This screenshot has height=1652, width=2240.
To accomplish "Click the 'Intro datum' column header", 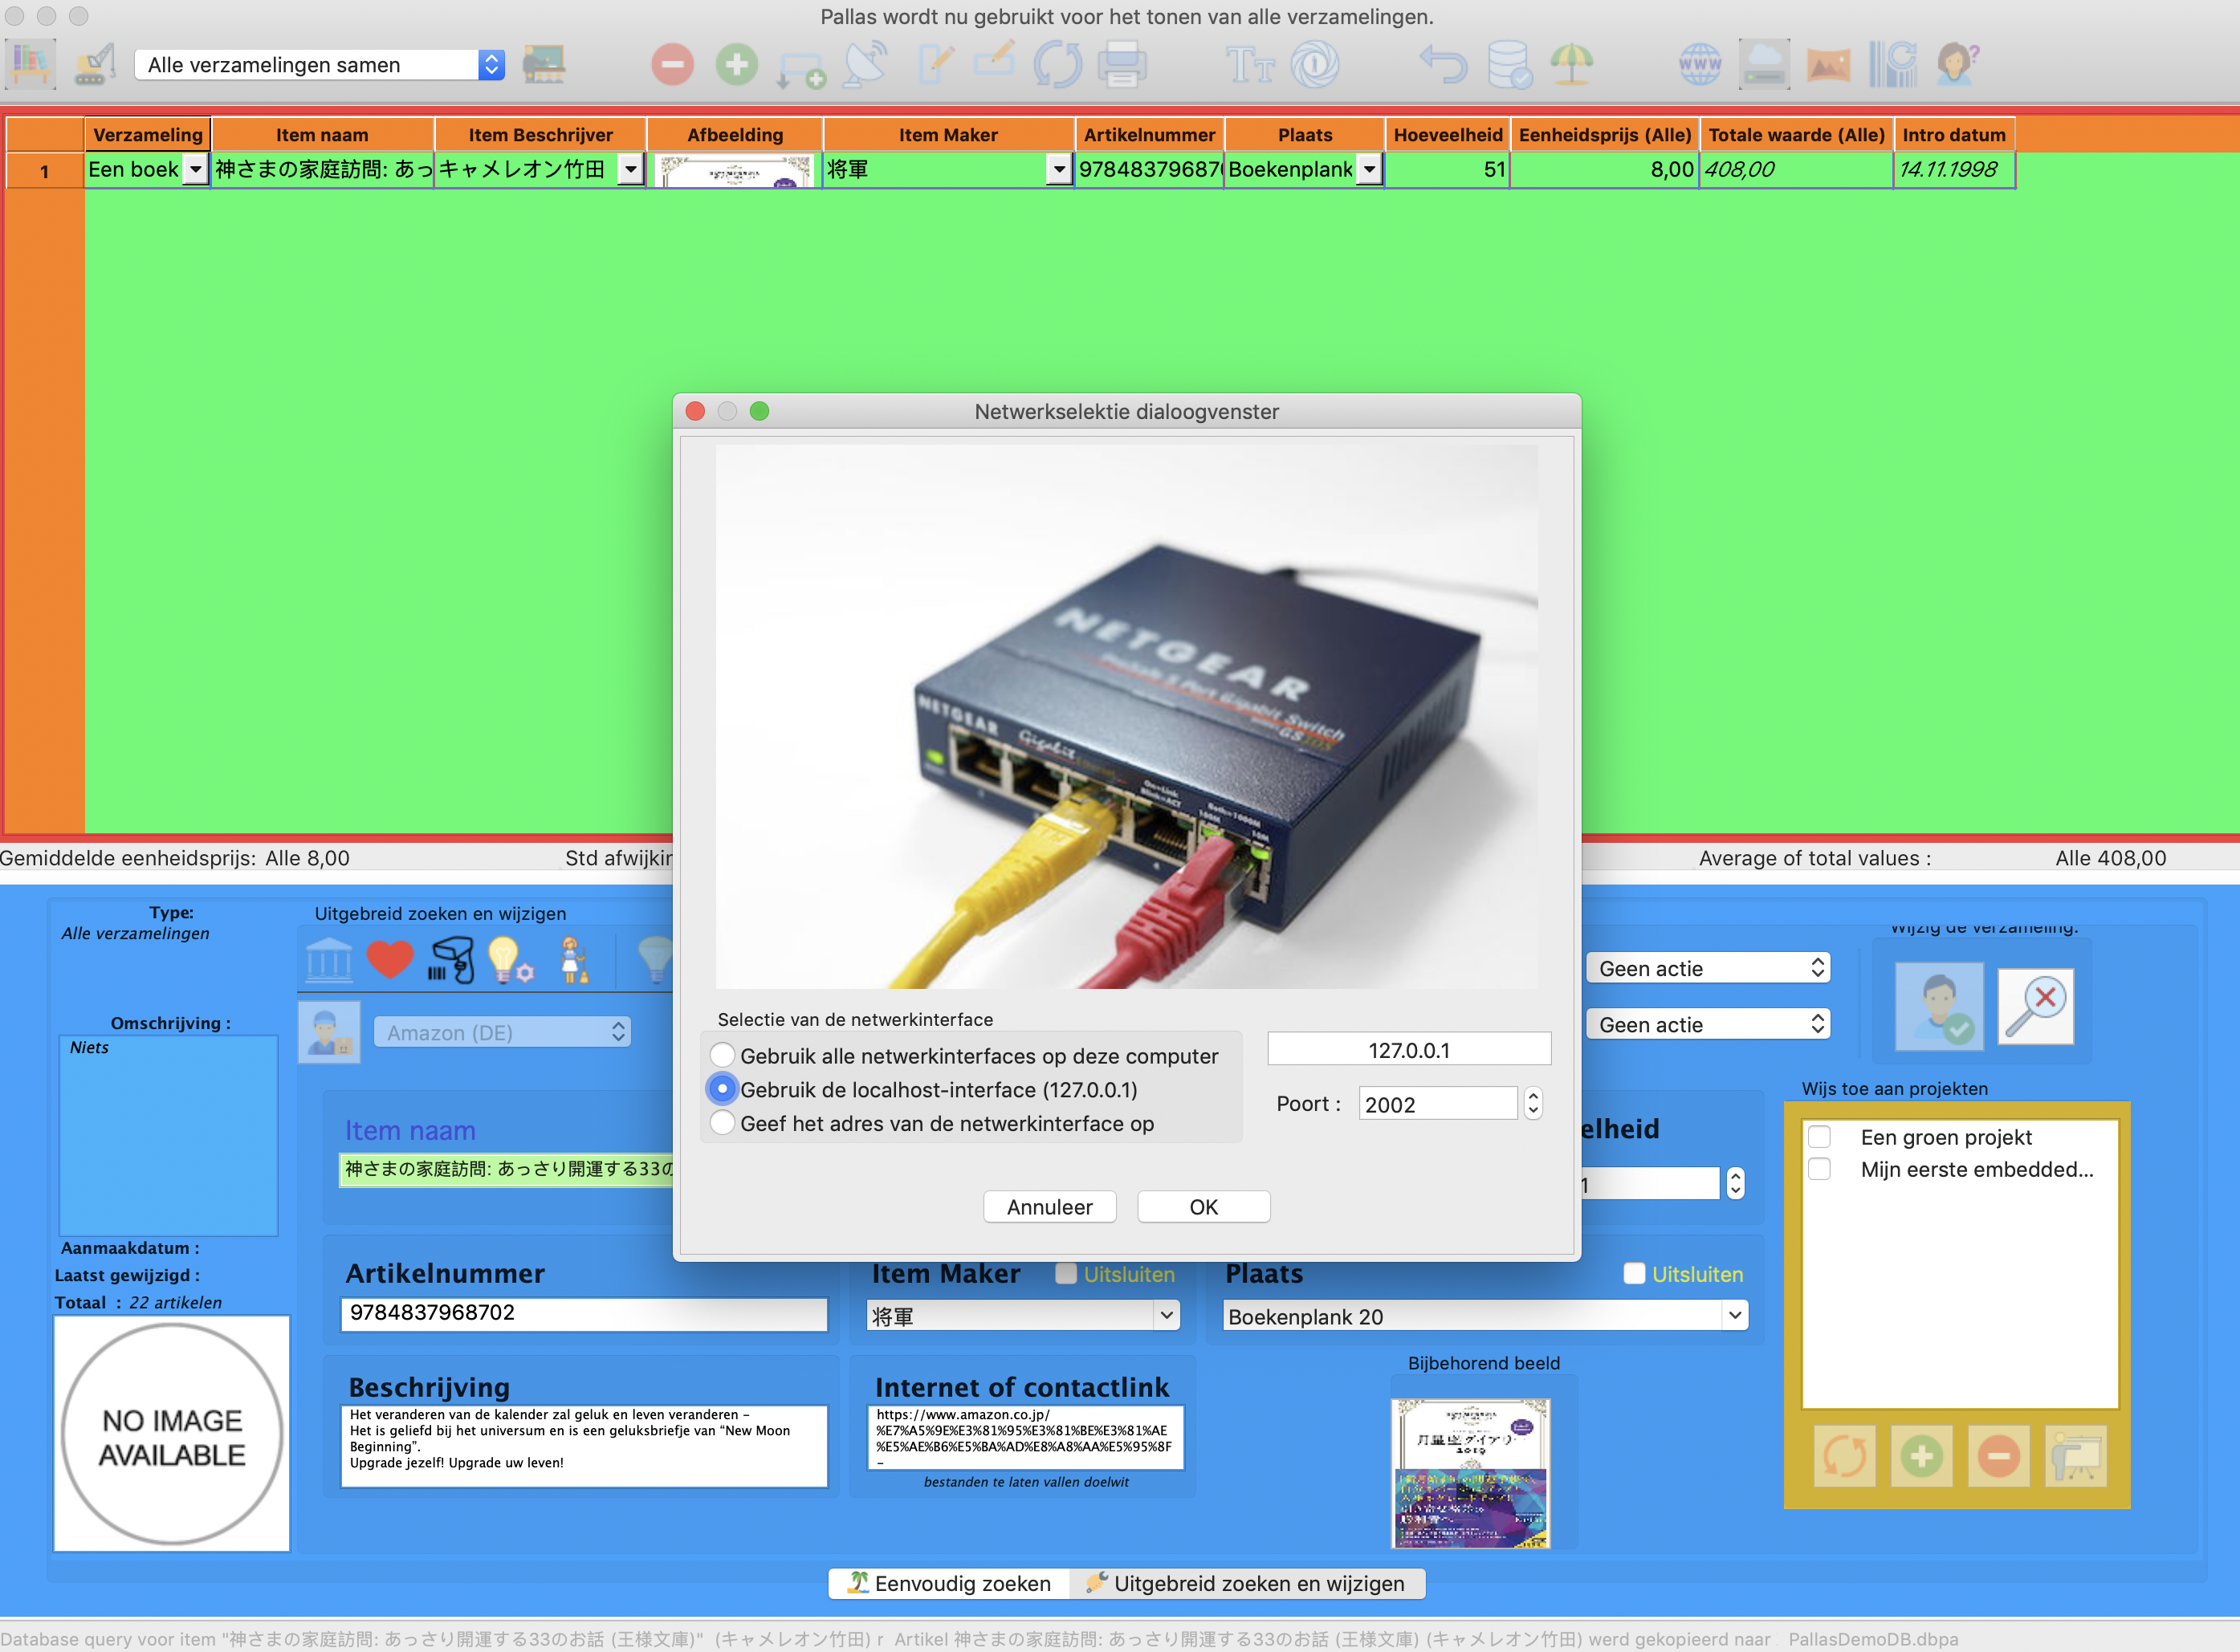I will click(x=1953, y=134).
